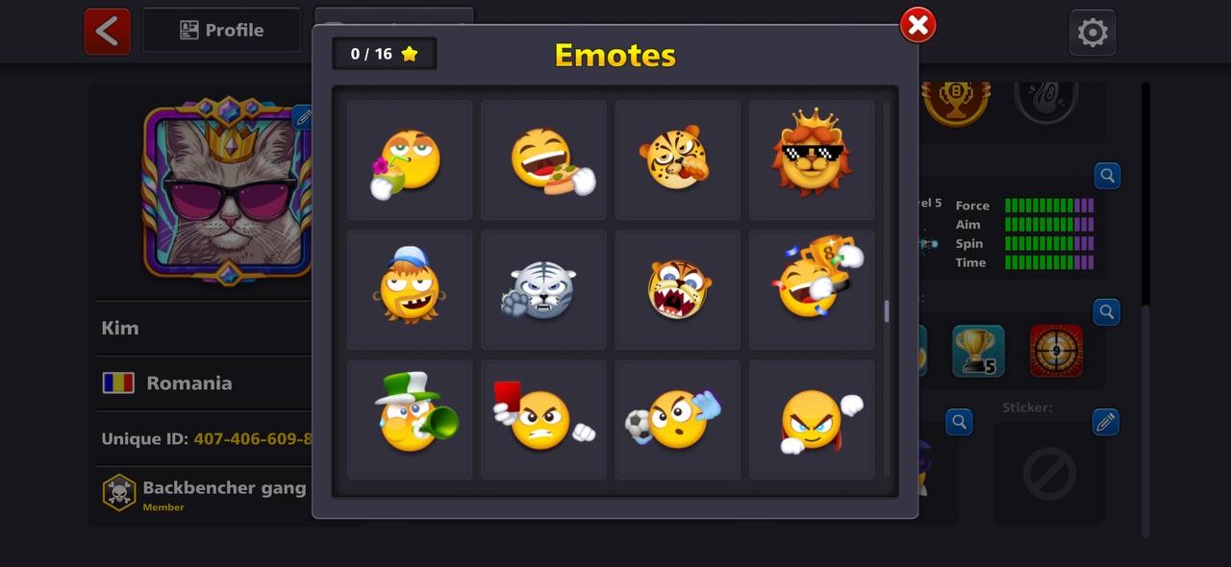This screenshot has height=567, width=1231.
Task: Select the green hat horn-blowing emote
Action: click(x=409, y=419)
